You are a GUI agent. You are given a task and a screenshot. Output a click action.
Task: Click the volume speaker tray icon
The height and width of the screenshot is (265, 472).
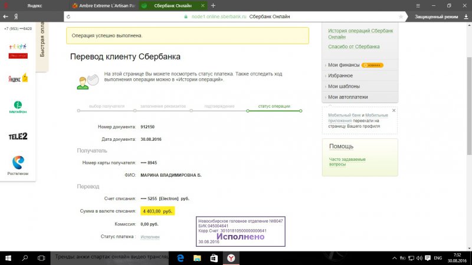(419, 258)
